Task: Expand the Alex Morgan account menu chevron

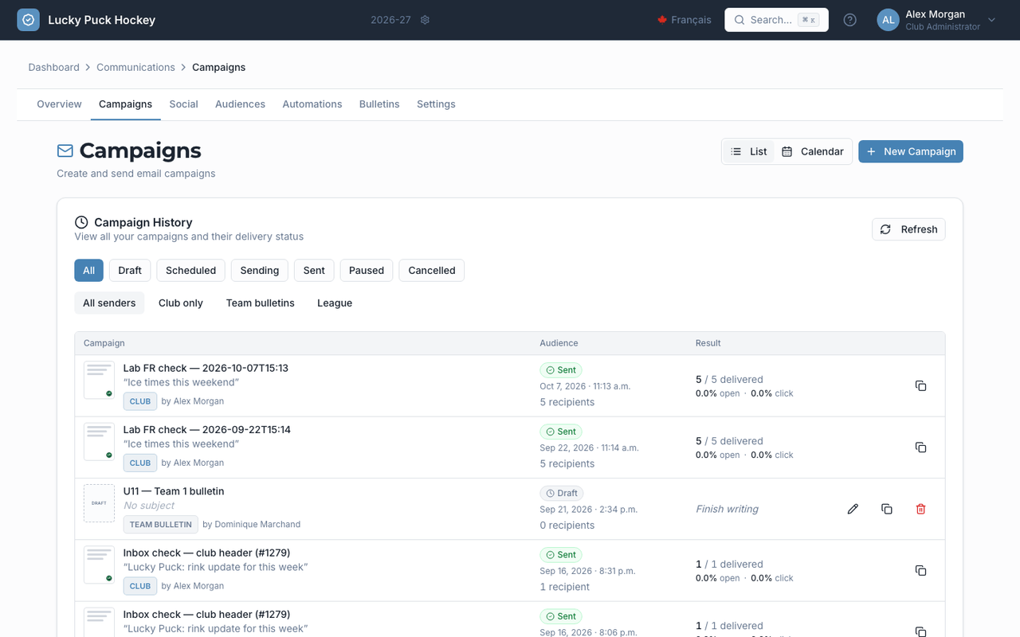Action: pyautogui.click(x=991, y=20)
